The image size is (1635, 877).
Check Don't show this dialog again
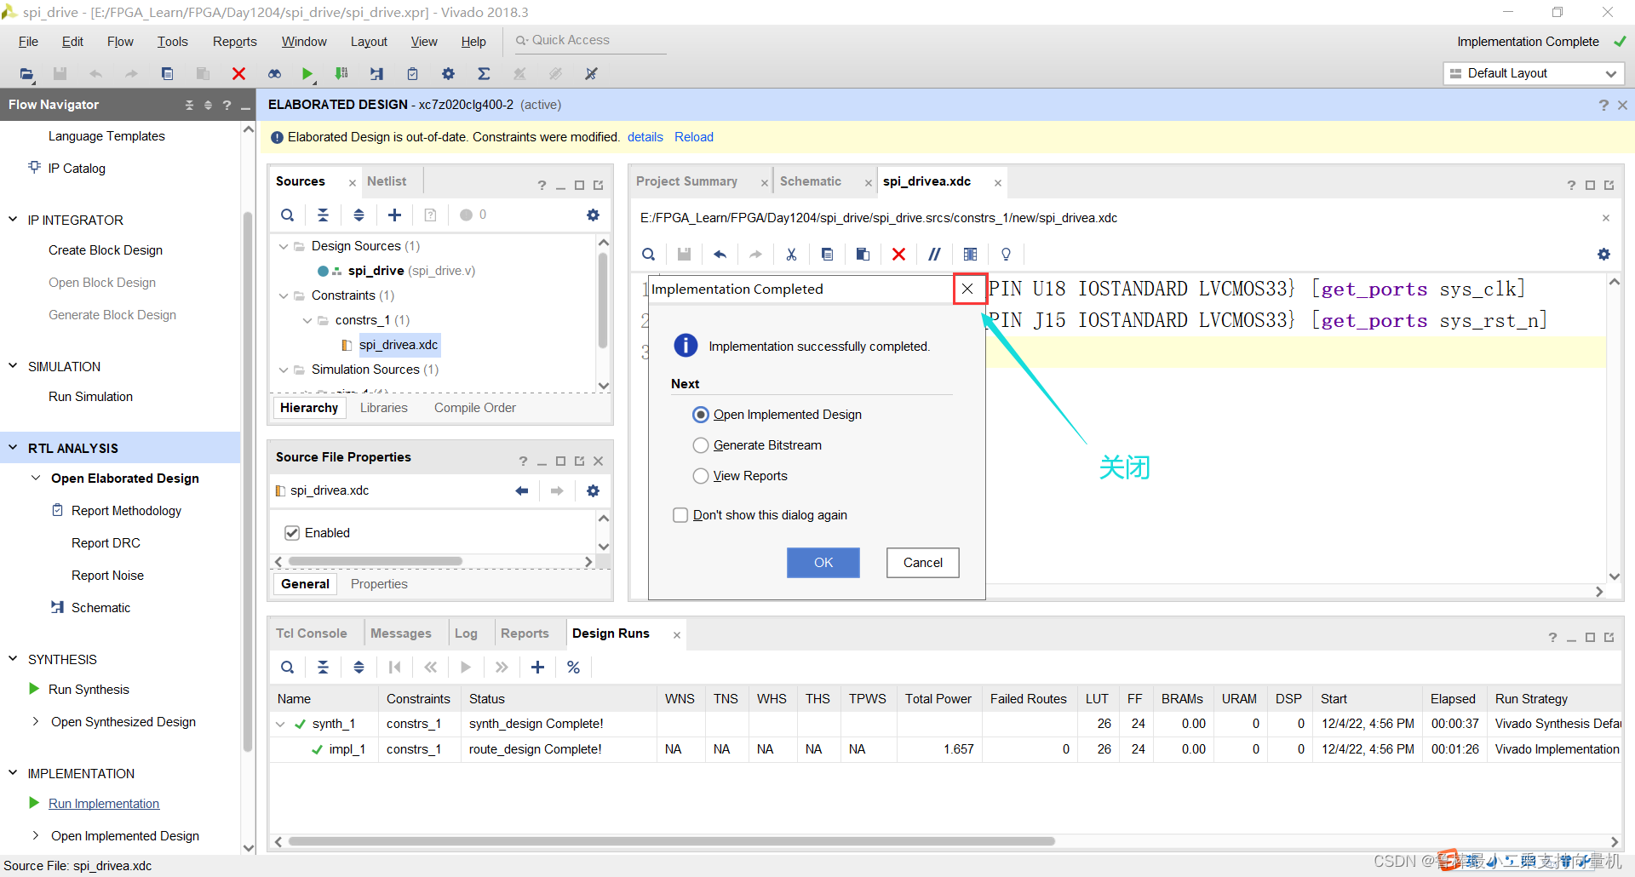pos(680,515)
